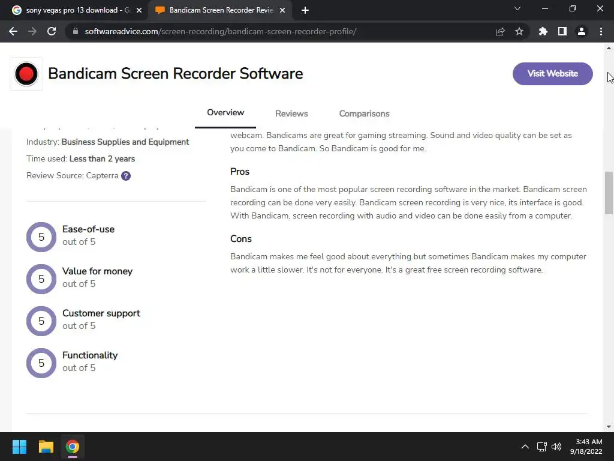The width and height of the screenshot is (614, 461).
Task: Close the sony vegas pro 13 download tab
Action: pyautogui.click(x=139, y=10)
